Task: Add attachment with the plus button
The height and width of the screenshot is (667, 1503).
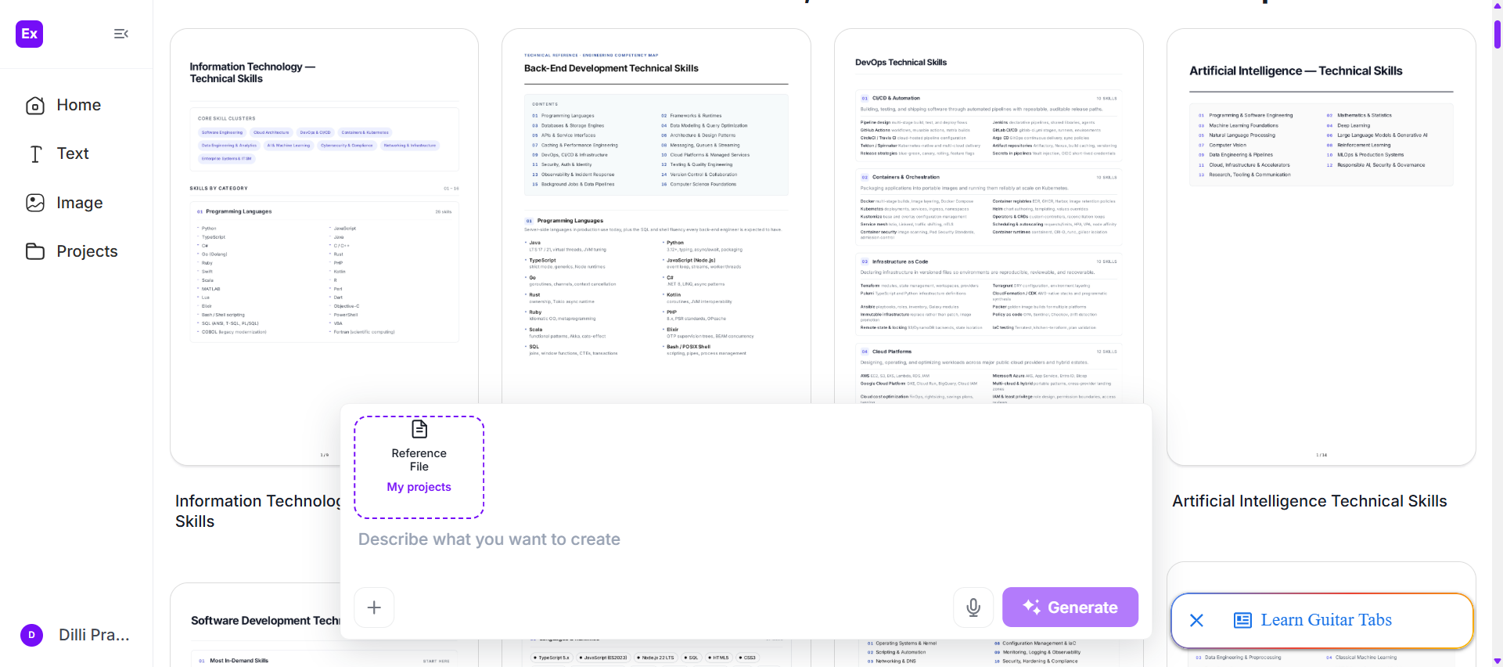Action: tap(374, 608)
